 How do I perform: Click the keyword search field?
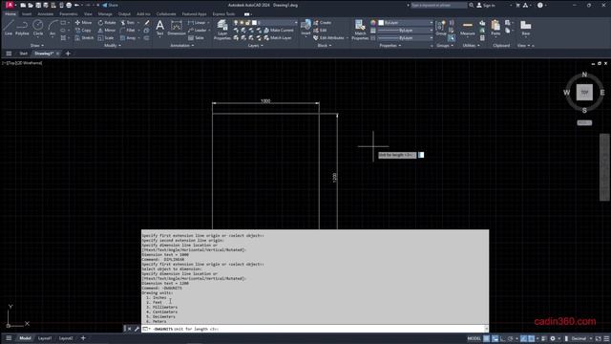pyautogui.click(x=439, y=5)
